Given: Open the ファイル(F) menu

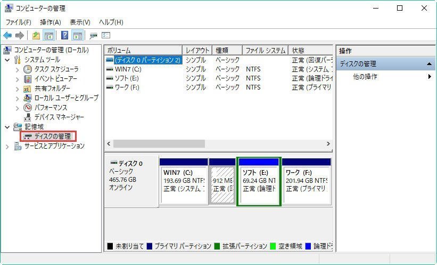Looking at the screenshot, I should pyautogui.click(x=19, y=22).
